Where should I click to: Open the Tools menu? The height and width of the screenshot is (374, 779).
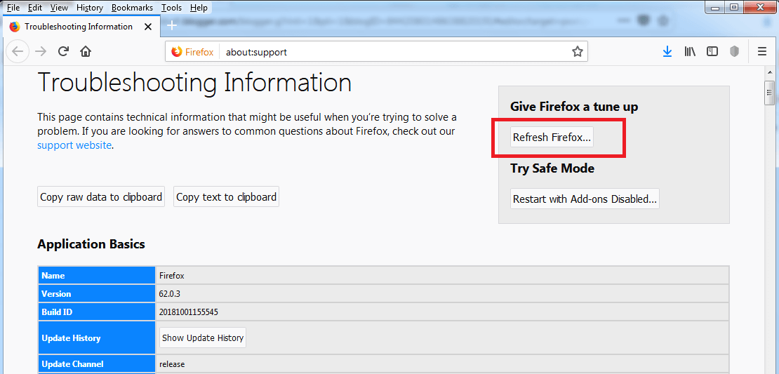[171, 8]
